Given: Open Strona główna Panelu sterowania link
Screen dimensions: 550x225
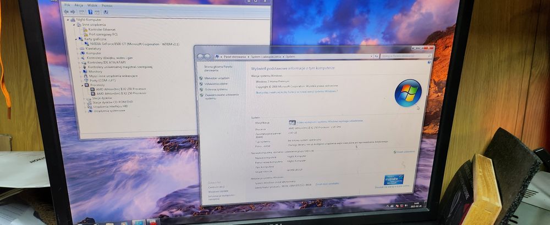Looking at the screenshot, I should click(218, 68).
